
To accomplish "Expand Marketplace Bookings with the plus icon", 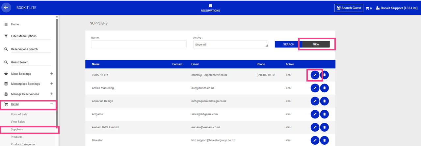I will (52, 84).
